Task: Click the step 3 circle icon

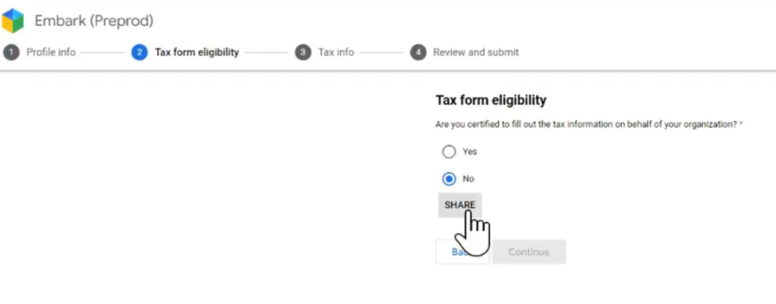Action: point(303,53)
